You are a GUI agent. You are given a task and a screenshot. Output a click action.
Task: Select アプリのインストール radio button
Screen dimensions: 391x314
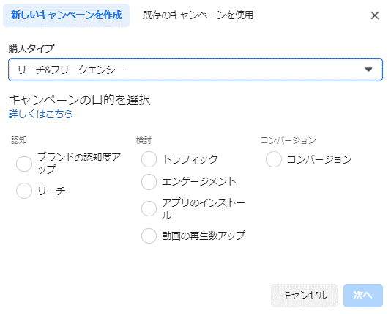tap(149, 208)
